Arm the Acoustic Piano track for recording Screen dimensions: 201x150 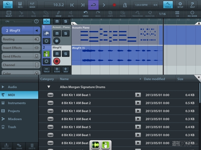click(57, 41)
